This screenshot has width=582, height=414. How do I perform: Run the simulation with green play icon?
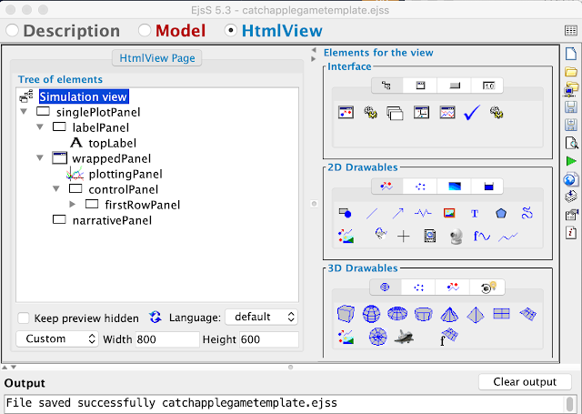click(571, 161)
